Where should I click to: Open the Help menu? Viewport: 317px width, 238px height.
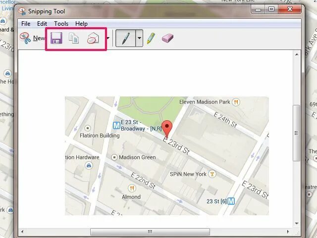(81, 24)
